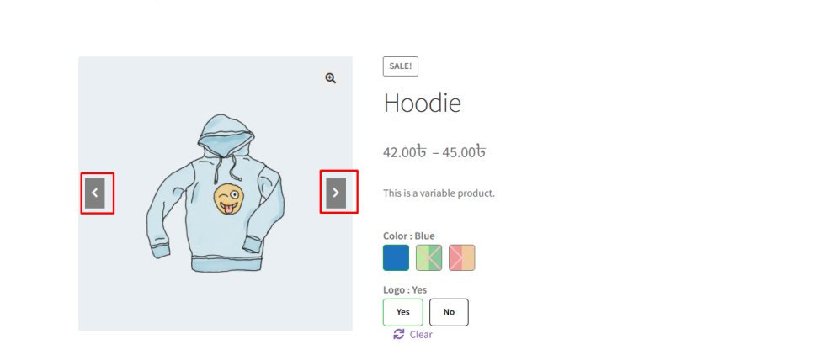Click the Color : Blue label
825x355 pixels.
tap(409, 236)
